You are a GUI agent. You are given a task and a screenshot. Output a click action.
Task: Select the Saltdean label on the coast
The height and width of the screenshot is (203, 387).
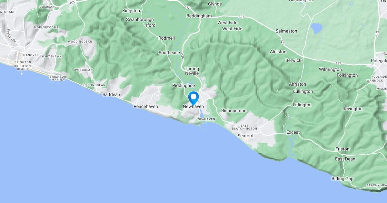click(x=111, y=95)
